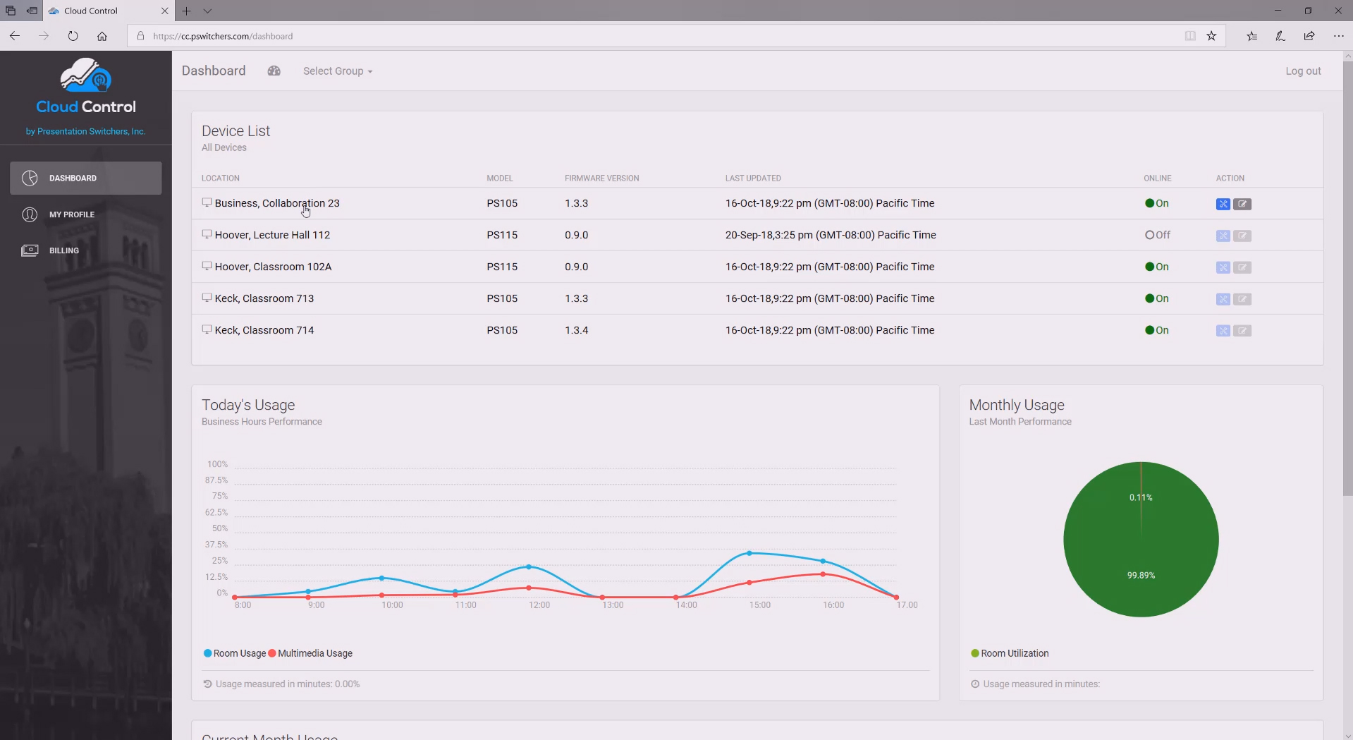
Task: Close the Cloud Control tab
Action: (x=164, y=11)
